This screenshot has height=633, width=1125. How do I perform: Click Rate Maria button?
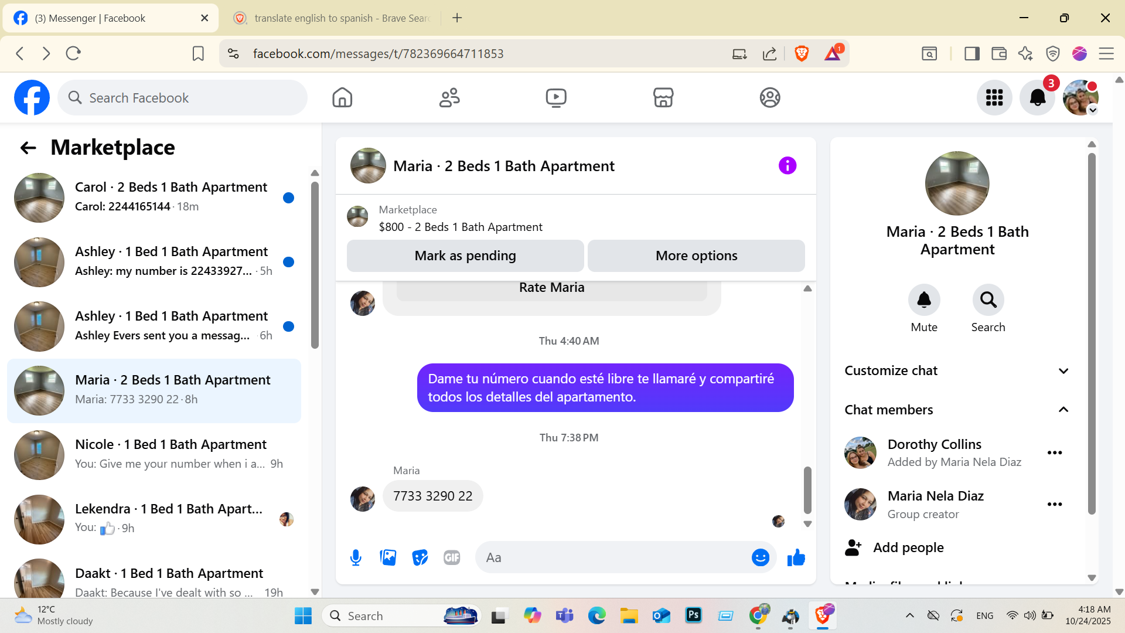551,289
